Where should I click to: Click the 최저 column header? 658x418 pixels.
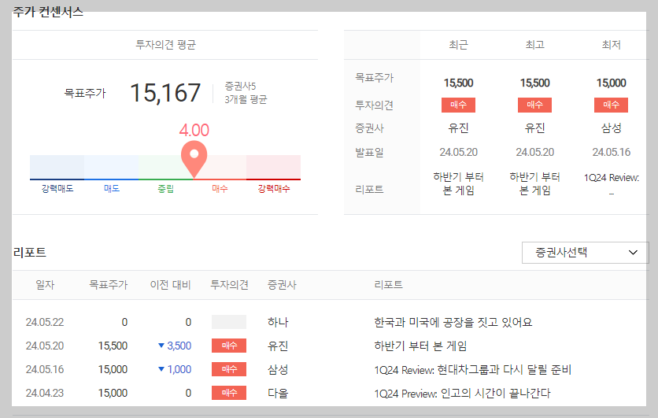[611, 45]
